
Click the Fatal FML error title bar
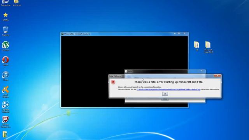click(x=165, y=76)
